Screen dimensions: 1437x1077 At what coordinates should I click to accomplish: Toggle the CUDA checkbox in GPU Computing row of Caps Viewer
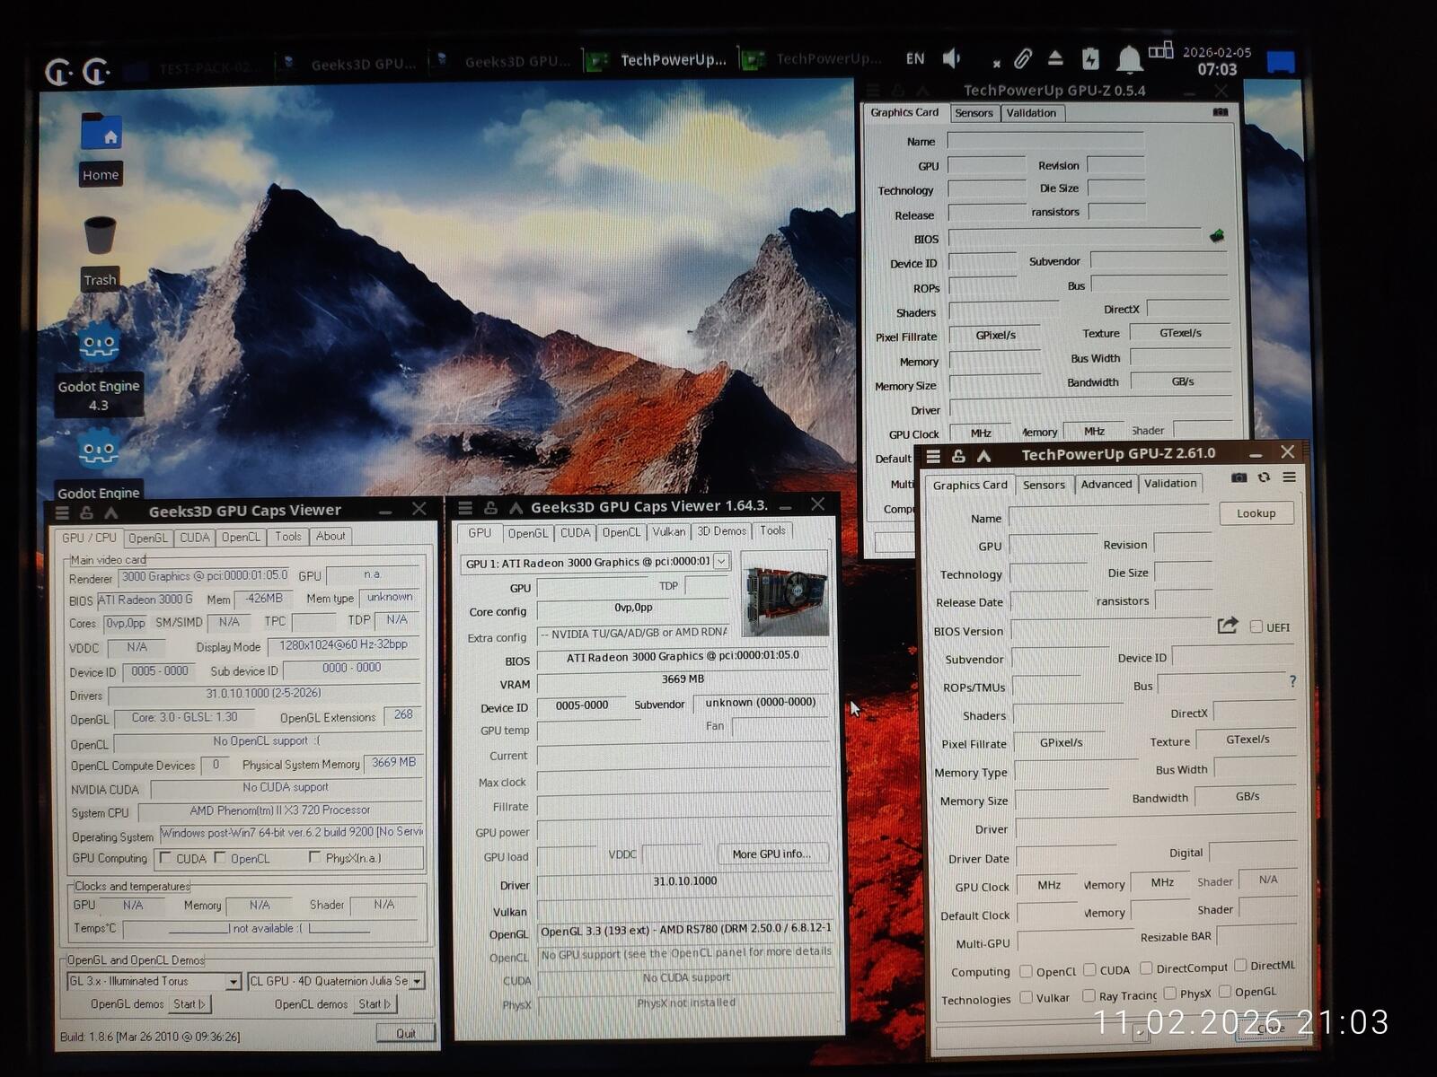coord(165,858)
